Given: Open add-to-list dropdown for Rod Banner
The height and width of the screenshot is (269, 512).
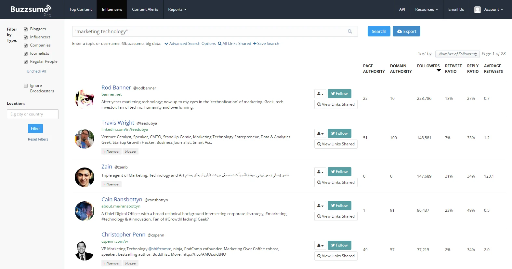Looking at the screenshot, I should click(320, 94).
